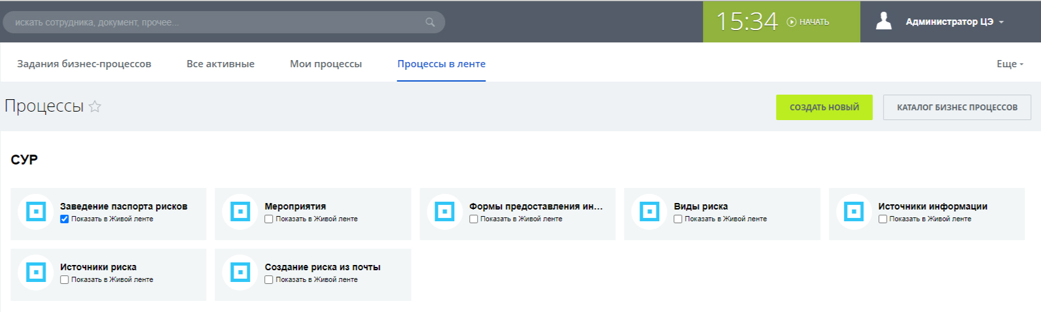Open the Создание риска из почты icon
This screenshot has width=1041, height=312.
[x=240, y=272]
